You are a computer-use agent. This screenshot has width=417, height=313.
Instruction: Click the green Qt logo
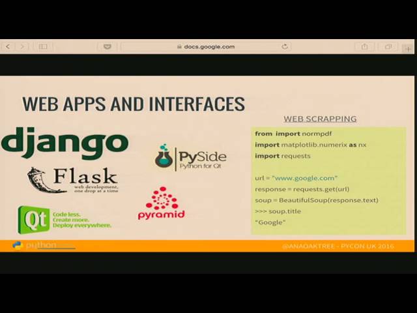(33, 220)
